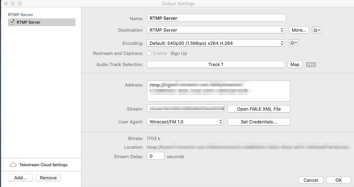Open Telestream Cloud Settings
This screenshot has height=187, width=354.
(44, 165)
